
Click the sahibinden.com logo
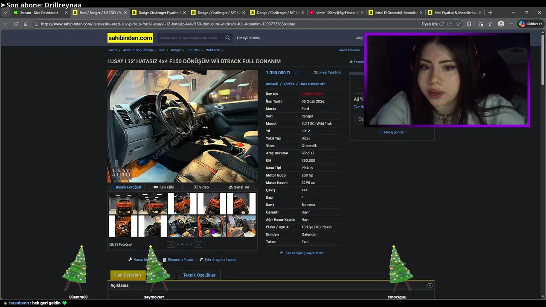pos(130,38)
